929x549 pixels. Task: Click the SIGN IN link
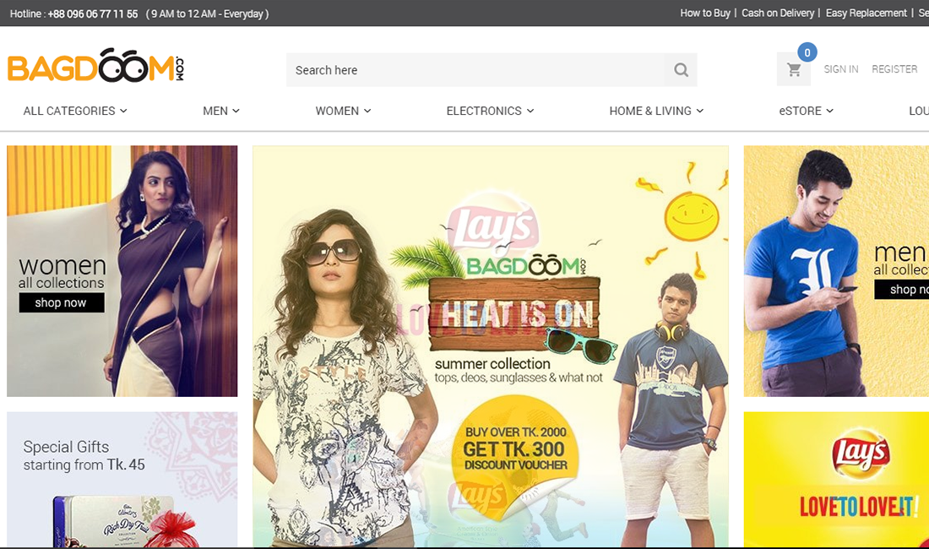tap(840, 69)
